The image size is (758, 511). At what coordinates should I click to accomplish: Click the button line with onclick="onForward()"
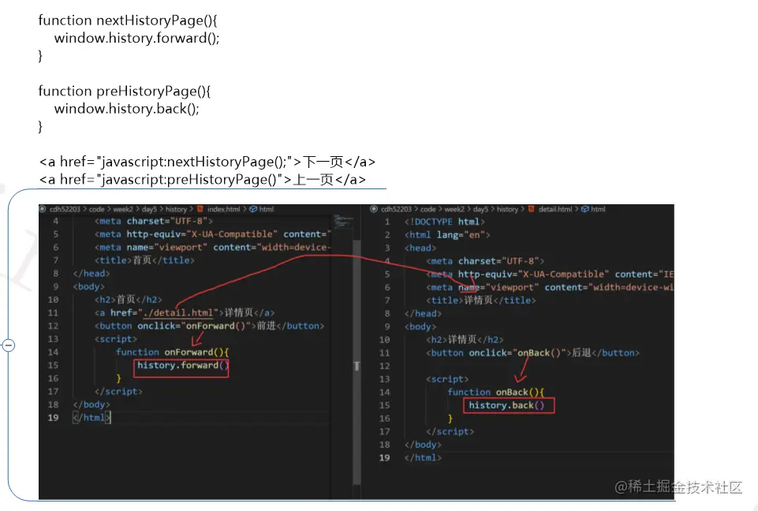pos(209,326)
